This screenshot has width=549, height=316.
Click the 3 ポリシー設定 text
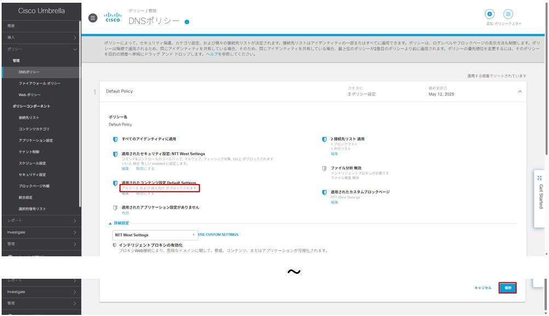(362, 95)
